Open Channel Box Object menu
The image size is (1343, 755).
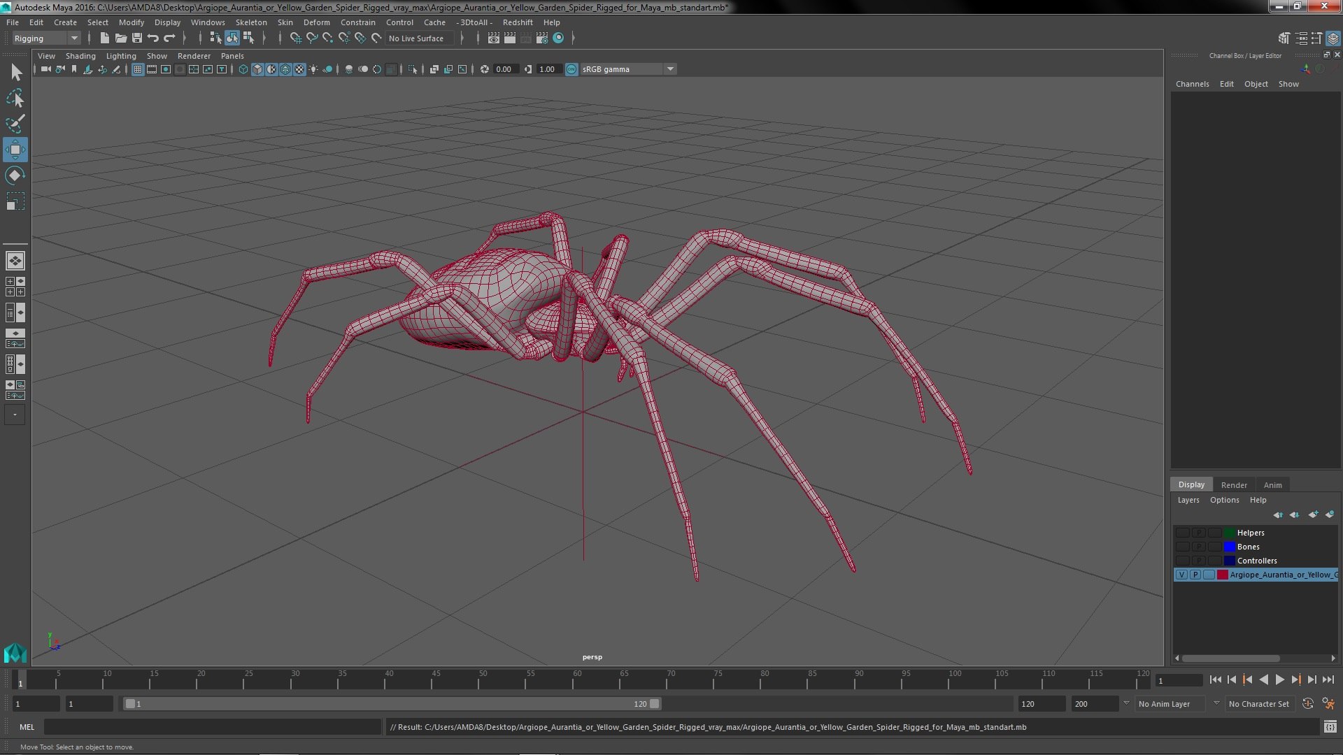click(x=1256, y=84)
